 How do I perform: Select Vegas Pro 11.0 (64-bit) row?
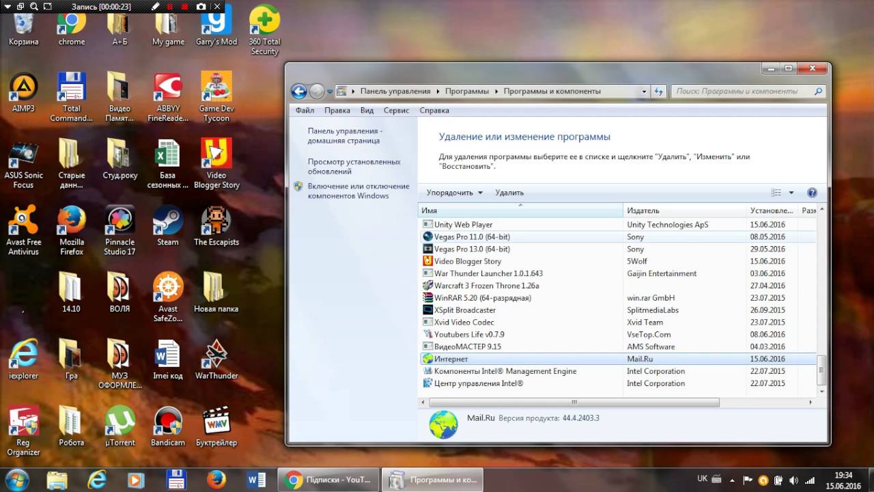point(617,236)
